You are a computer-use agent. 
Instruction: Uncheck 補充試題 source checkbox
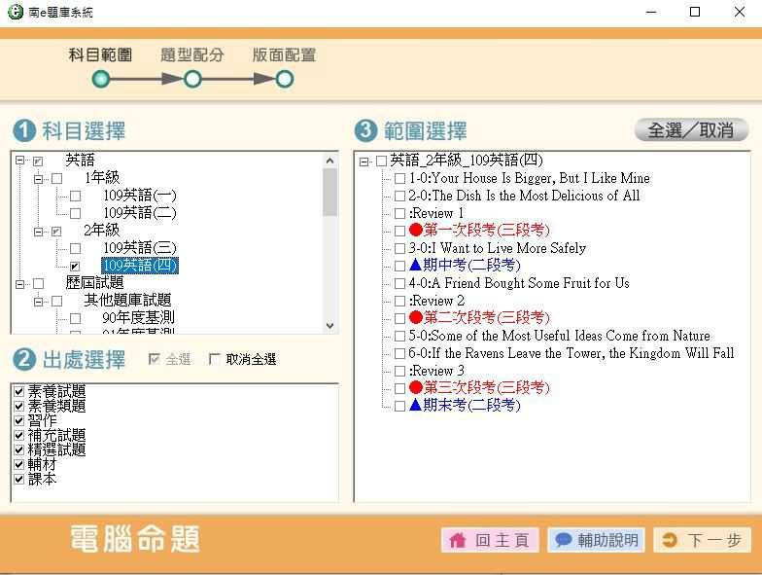click(x=19, y=435)
